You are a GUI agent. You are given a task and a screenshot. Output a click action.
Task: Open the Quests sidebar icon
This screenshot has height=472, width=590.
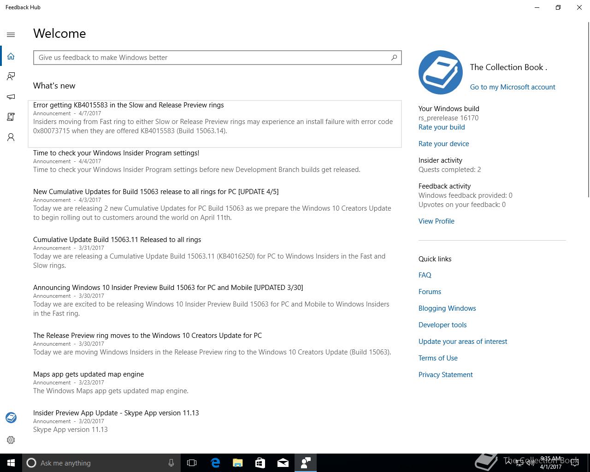(x=11, y=117)
